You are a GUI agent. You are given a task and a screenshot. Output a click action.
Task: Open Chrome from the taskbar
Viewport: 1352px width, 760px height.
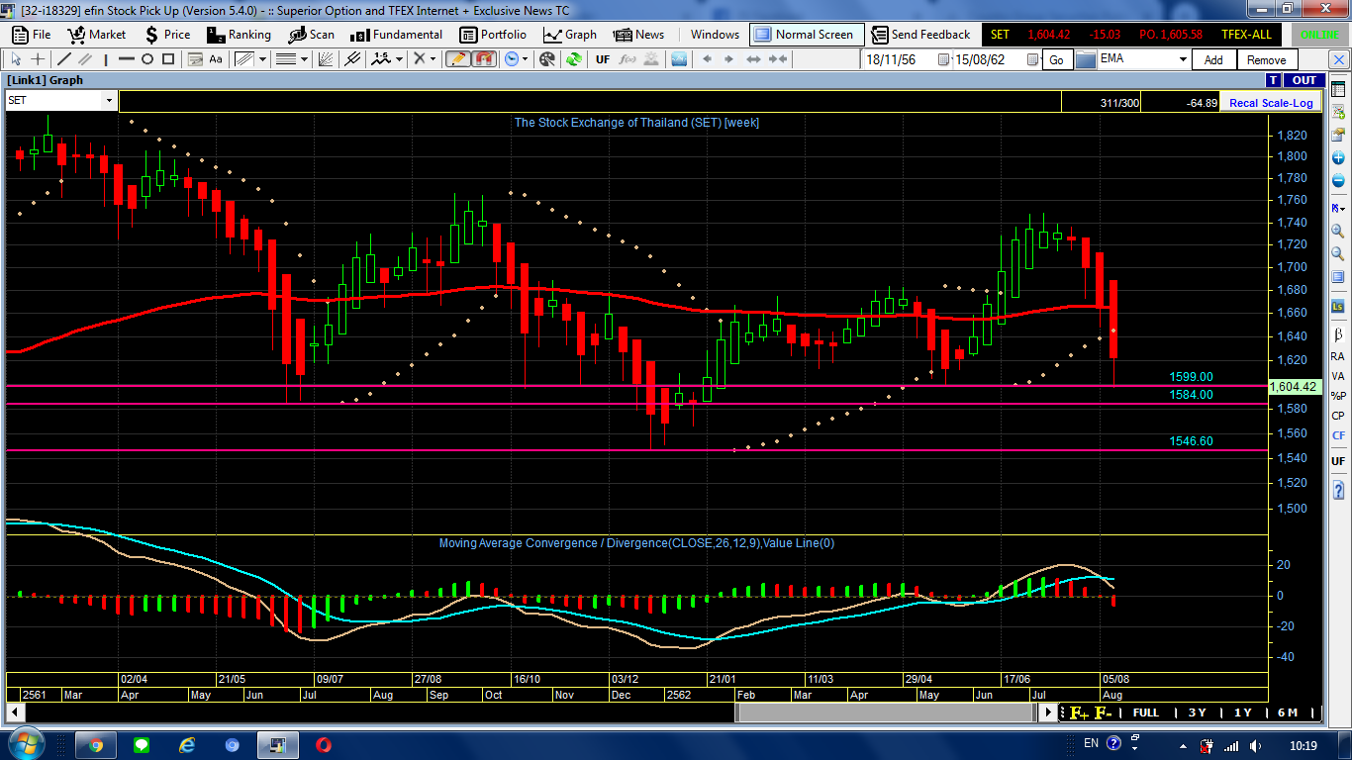coord(97,744)
